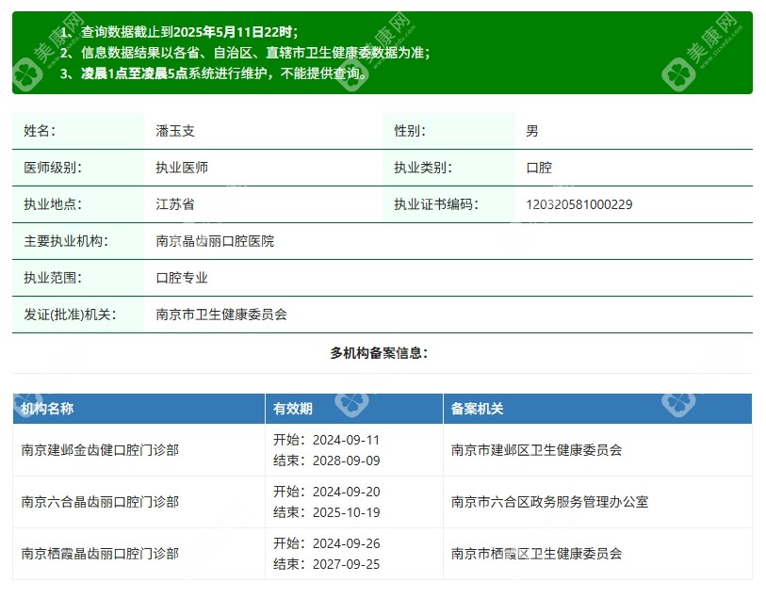This screenshot has width=766, height=598.
Task: Select the value 执业医师
Action: (x=182, y=168)
